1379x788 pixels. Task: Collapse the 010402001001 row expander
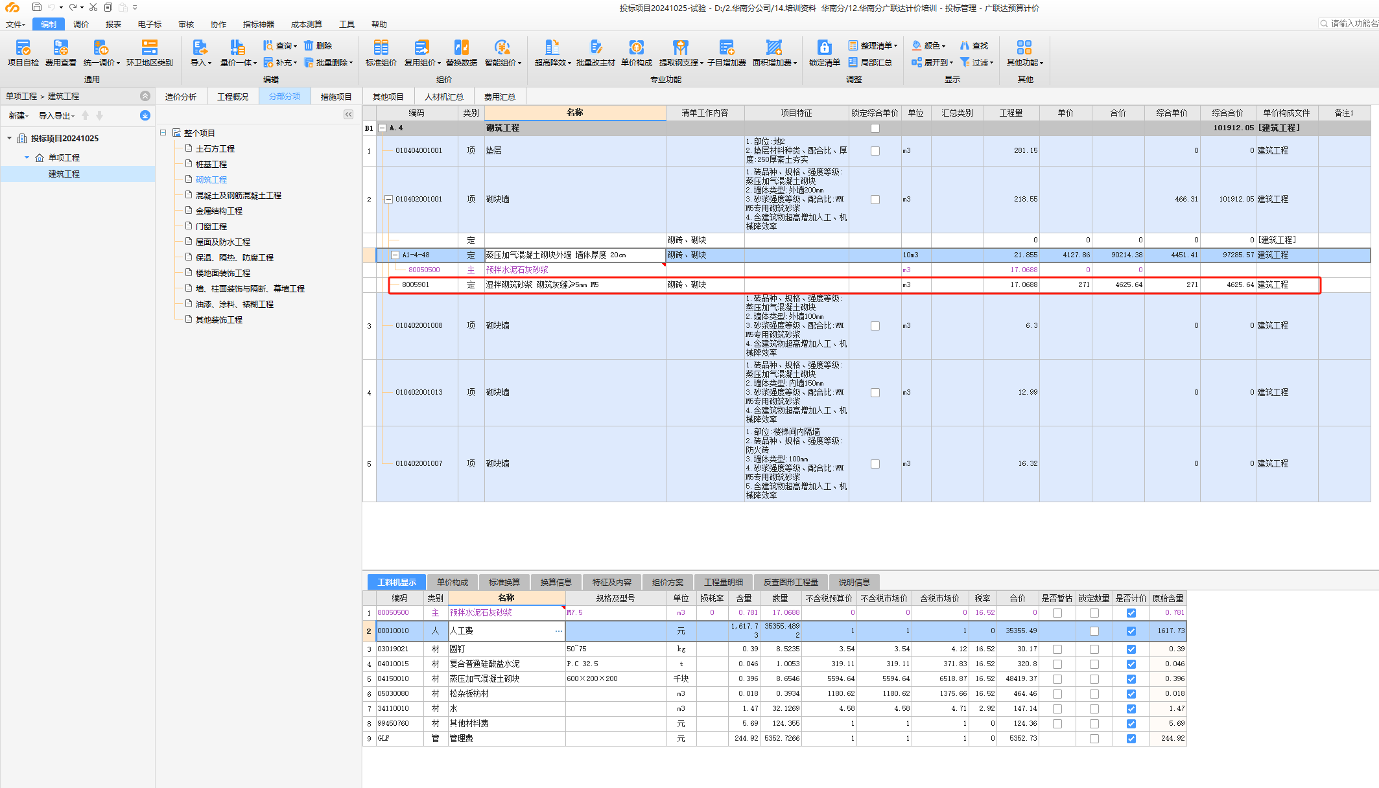click(388, 200)
